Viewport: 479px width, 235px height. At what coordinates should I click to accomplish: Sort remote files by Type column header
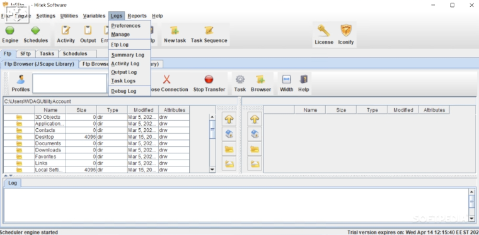pyautogui.click(x=372, y=110)
